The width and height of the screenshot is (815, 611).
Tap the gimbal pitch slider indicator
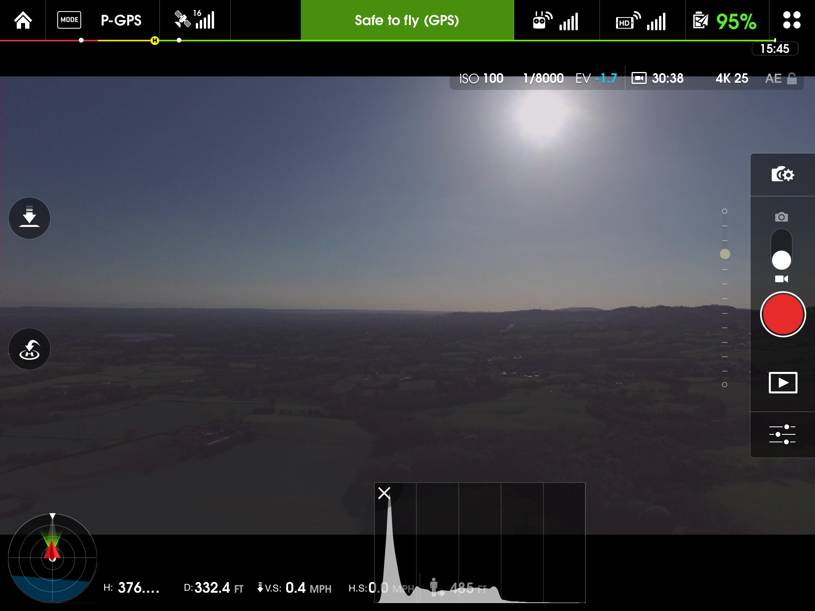pyautogui.click(x=725, y=254)
